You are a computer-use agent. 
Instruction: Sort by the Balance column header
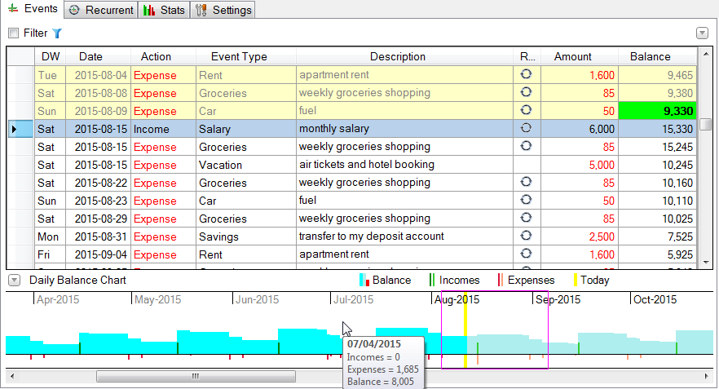[x=657, y=56]
